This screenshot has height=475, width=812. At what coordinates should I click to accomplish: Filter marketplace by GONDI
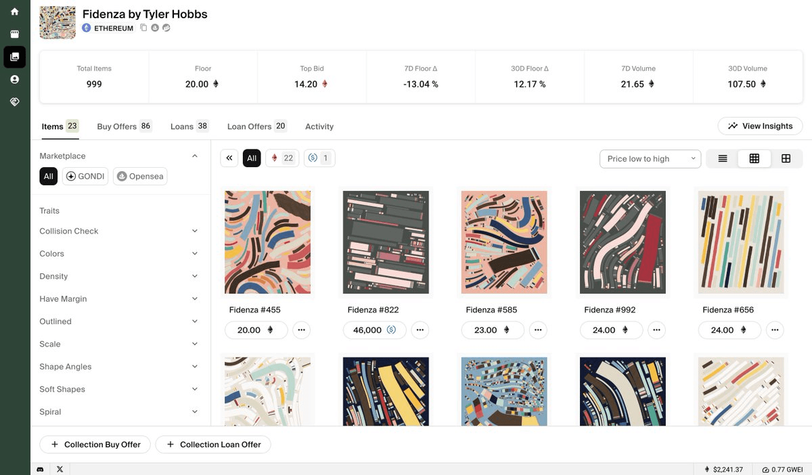pos(85,177)
